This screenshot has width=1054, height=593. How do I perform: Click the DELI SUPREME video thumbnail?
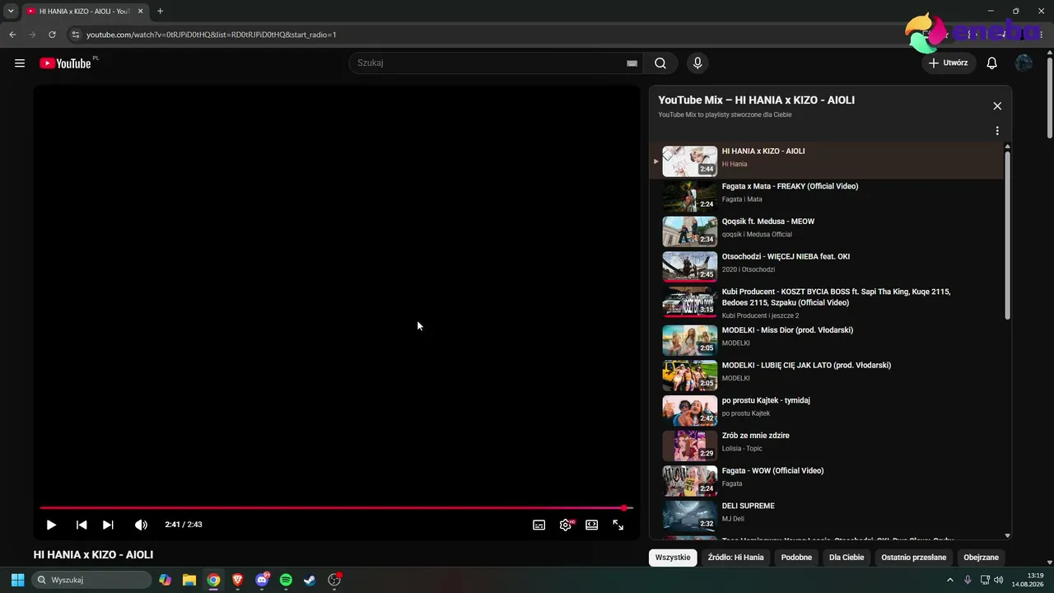pyautogui.click(x=690, y=516)
